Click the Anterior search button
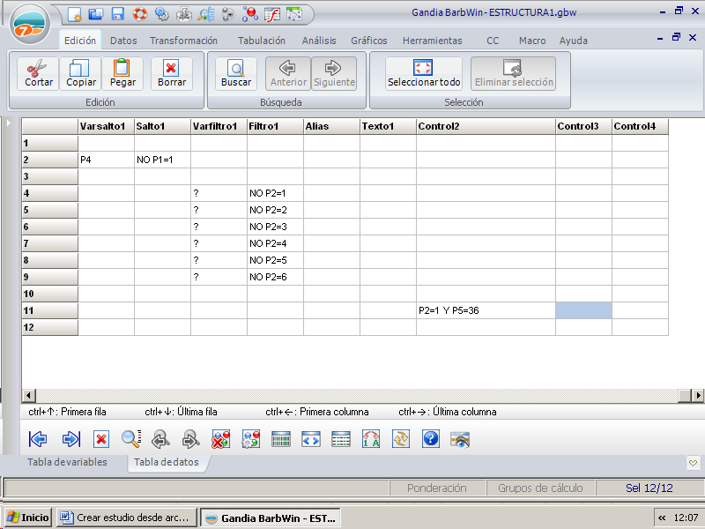 [x=288, y=74]
